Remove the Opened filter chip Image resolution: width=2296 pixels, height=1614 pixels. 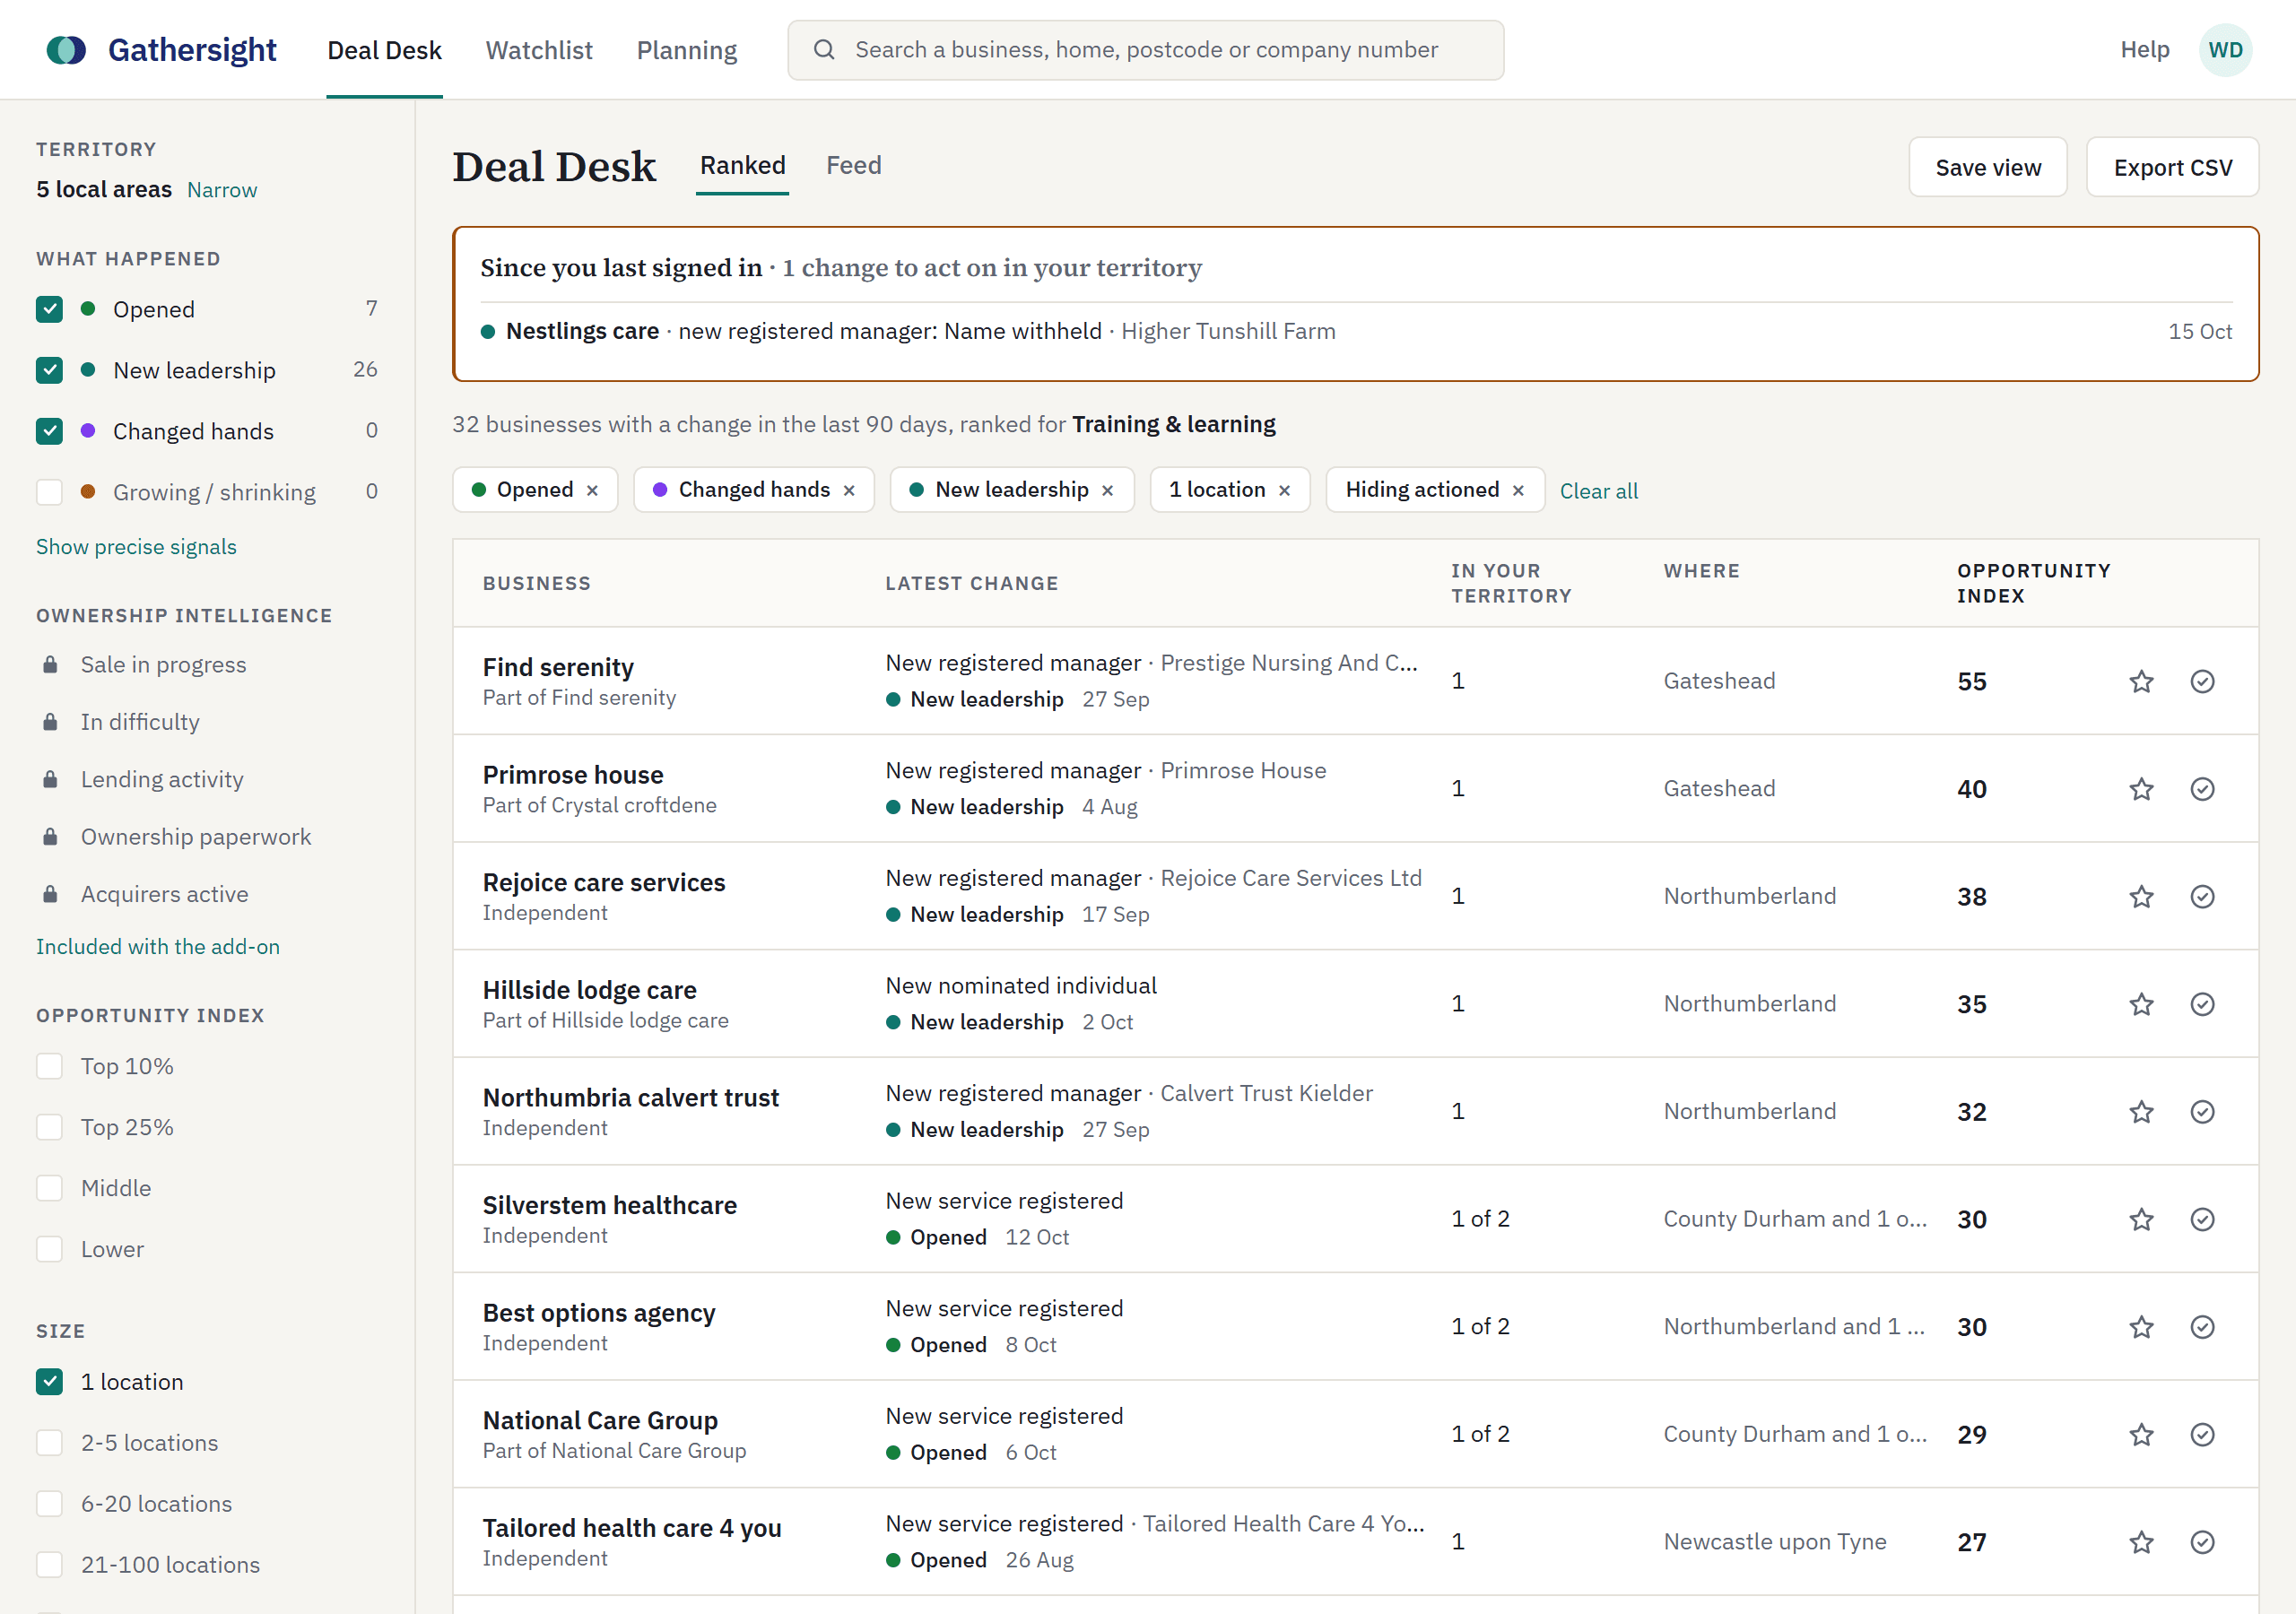(592, 490)
